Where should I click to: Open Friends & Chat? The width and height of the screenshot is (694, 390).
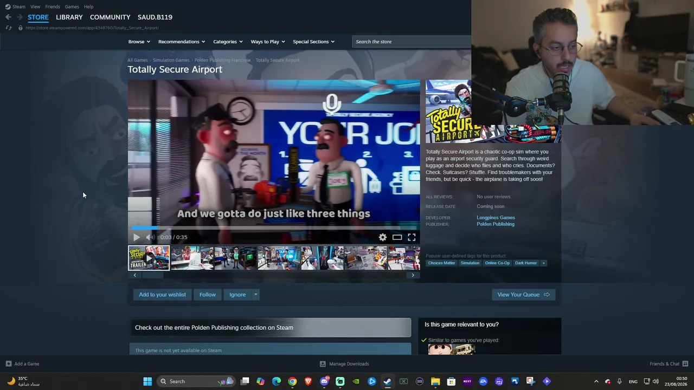click(669, 364)
